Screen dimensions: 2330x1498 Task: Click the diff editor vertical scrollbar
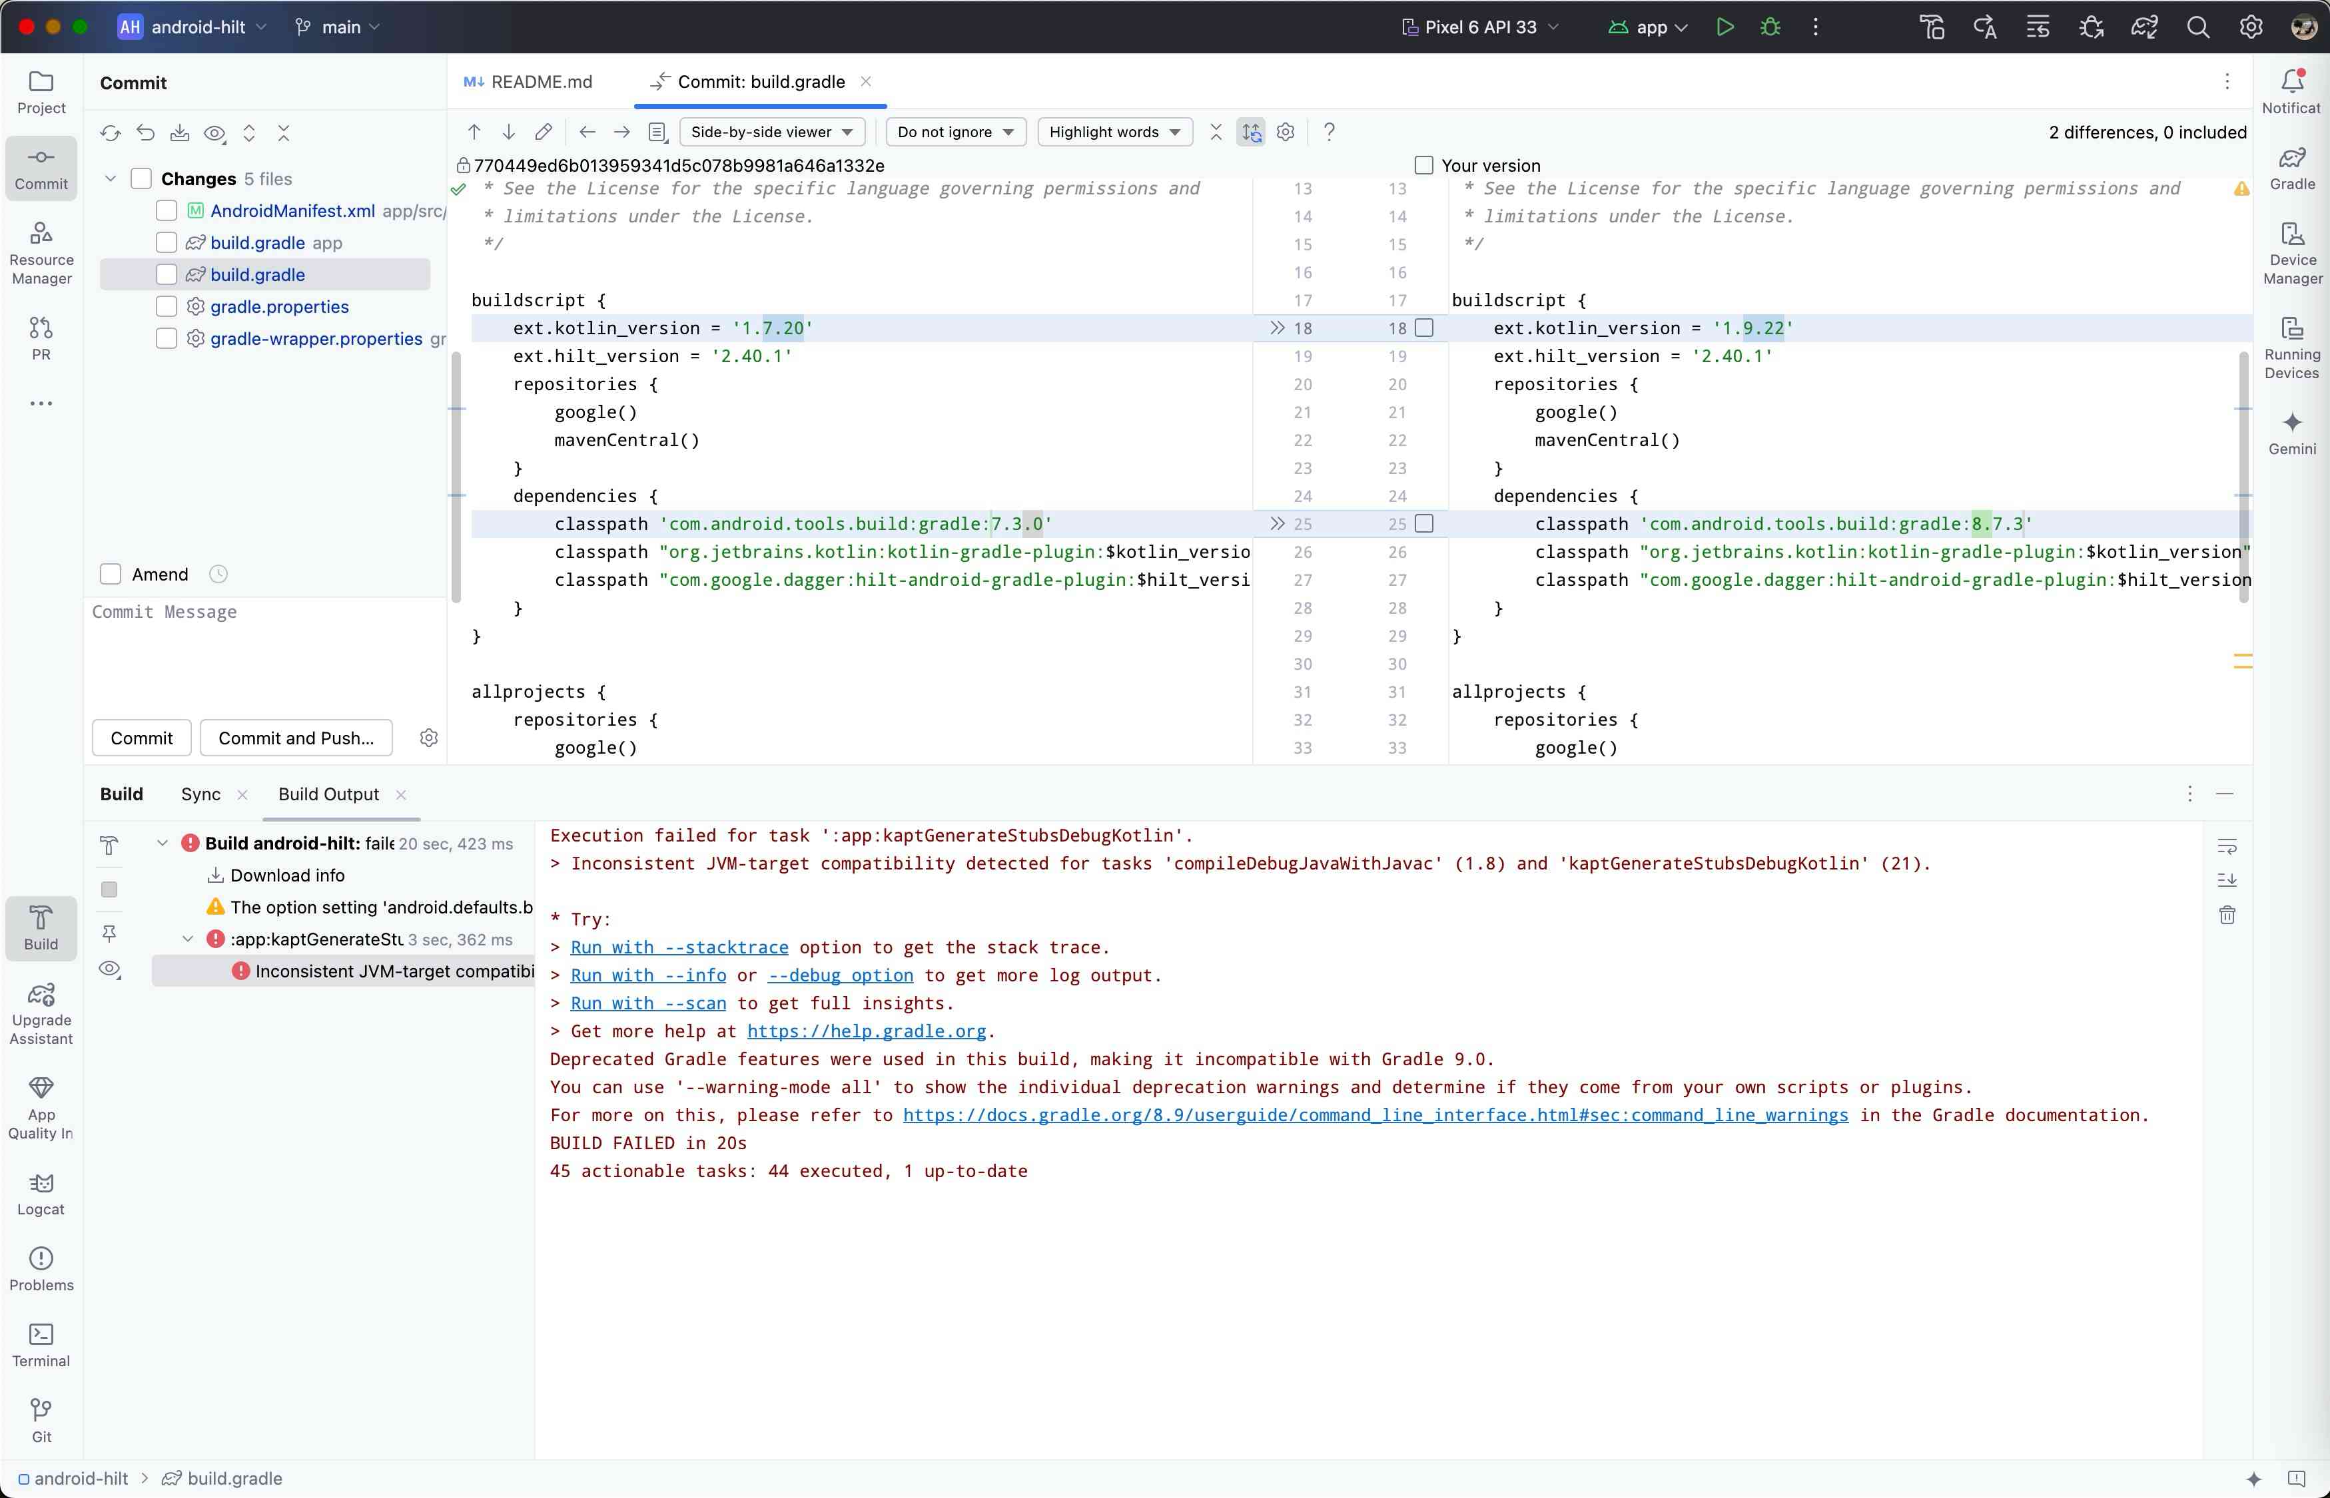click(2243, 477)
